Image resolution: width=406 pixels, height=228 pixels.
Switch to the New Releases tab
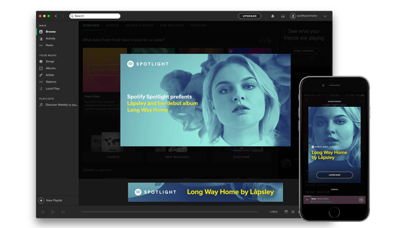tap(172, 25)
